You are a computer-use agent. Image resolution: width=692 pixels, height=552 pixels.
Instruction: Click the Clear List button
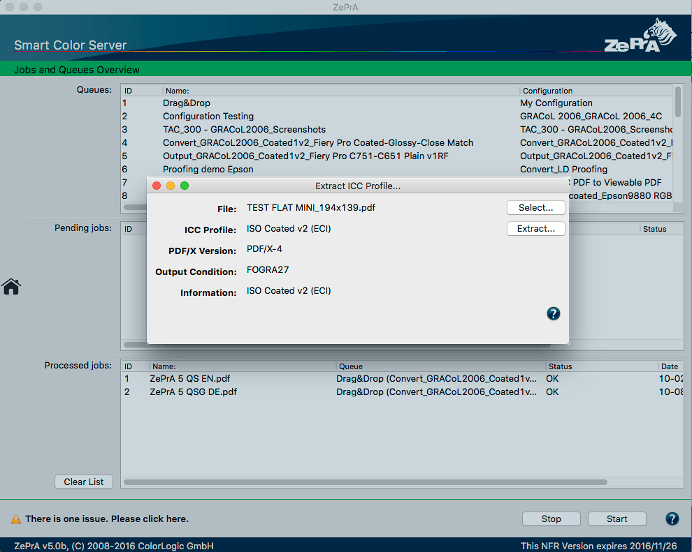pyautogui.click(x=83, y=482)
